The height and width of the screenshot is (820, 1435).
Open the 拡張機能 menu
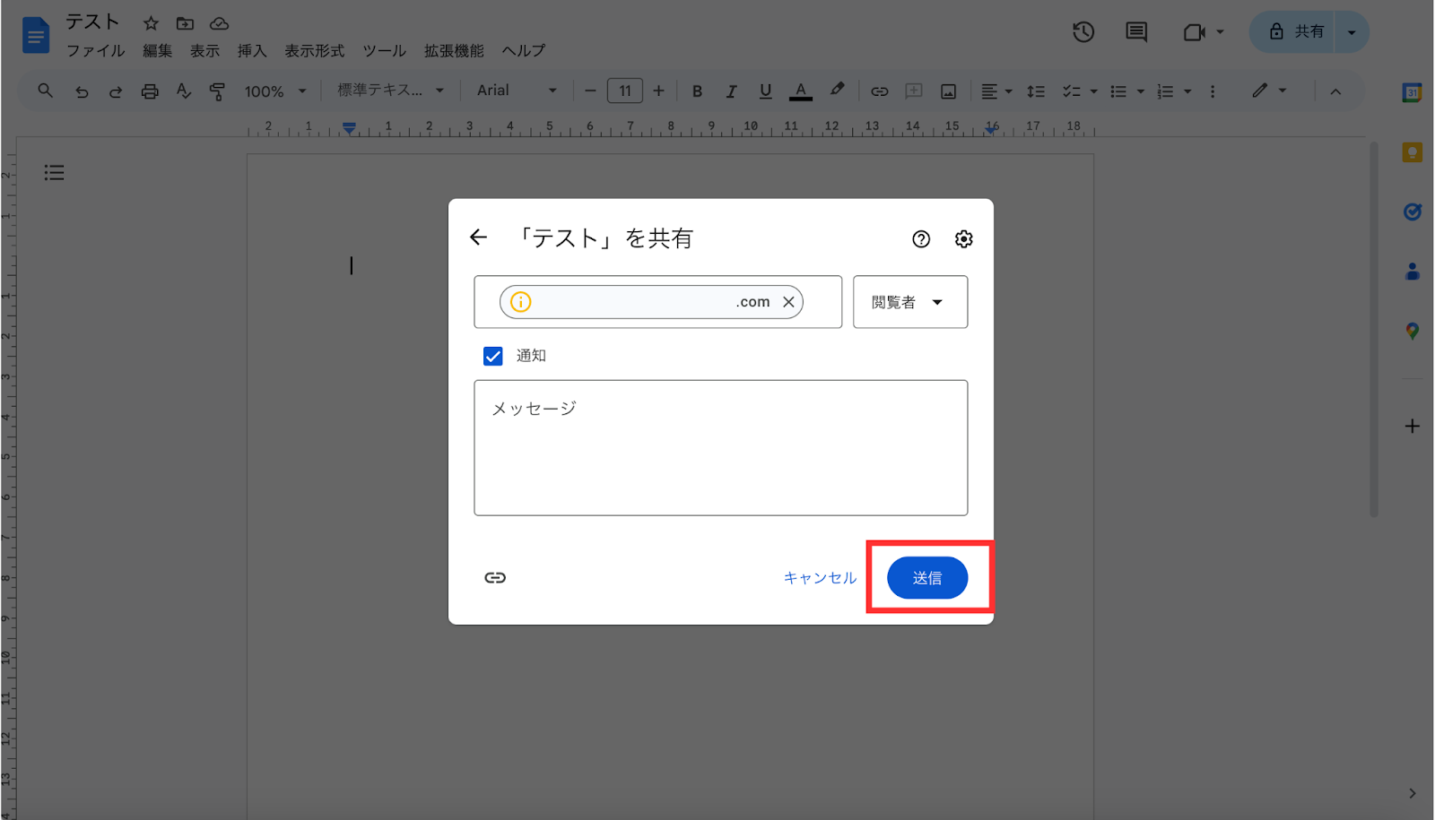[x=454, y=51]
